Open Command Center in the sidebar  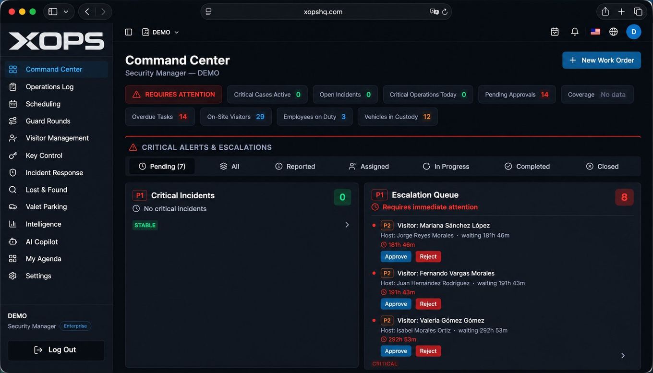click(56, 69)
